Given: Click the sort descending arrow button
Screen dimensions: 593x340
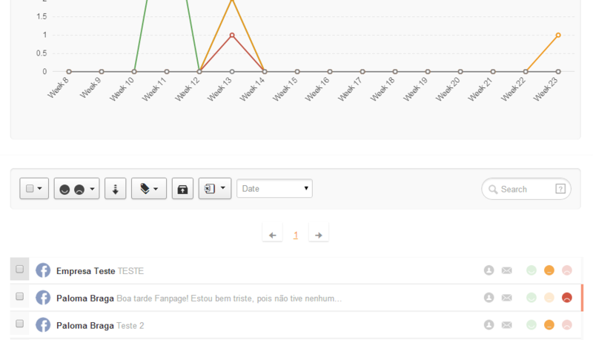Looking at the screenshot, I should pyautogui.click(x=115, y=189).
